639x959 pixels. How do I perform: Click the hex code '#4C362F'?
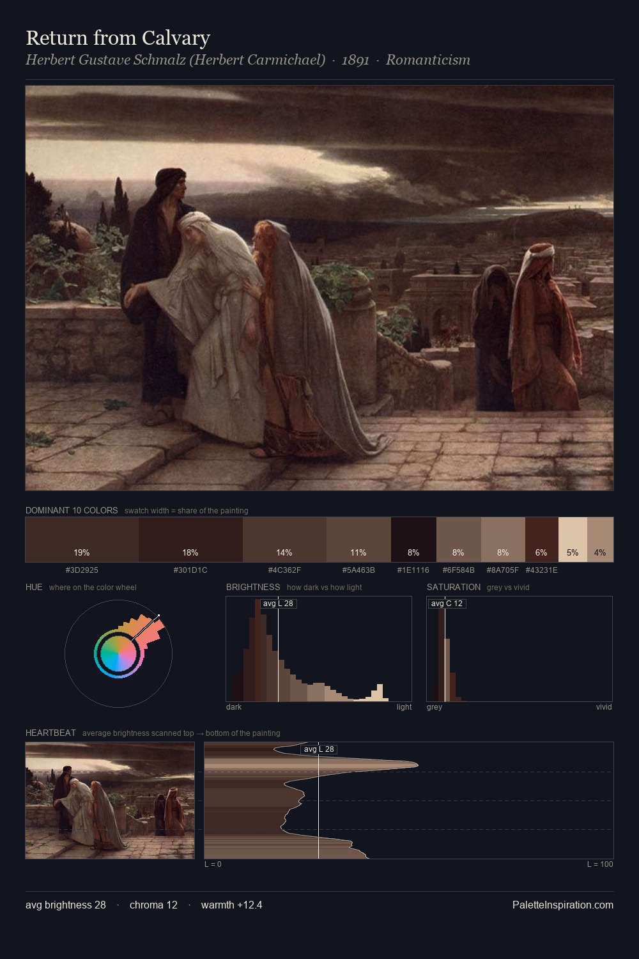pos(284,570)
